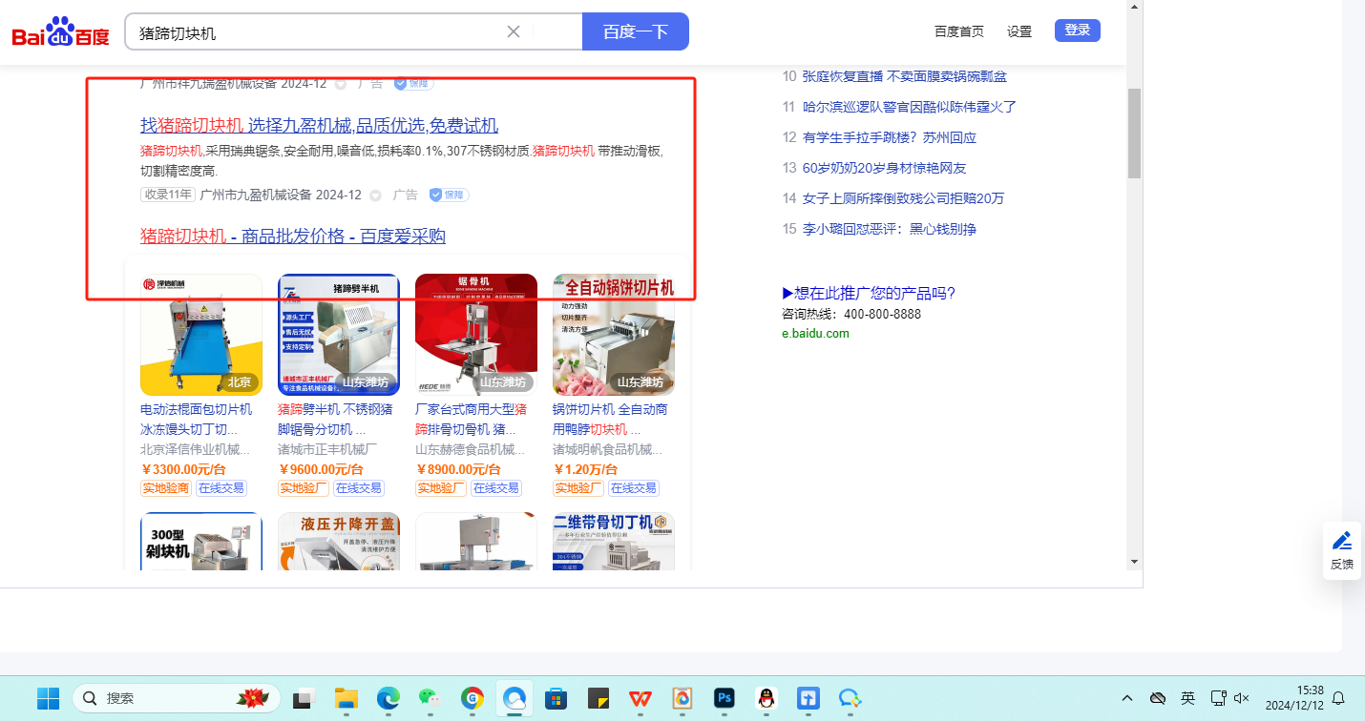Click the ¥3300.00元/台 price
This screenshot has width=1365, height=721.
point(183,469)
